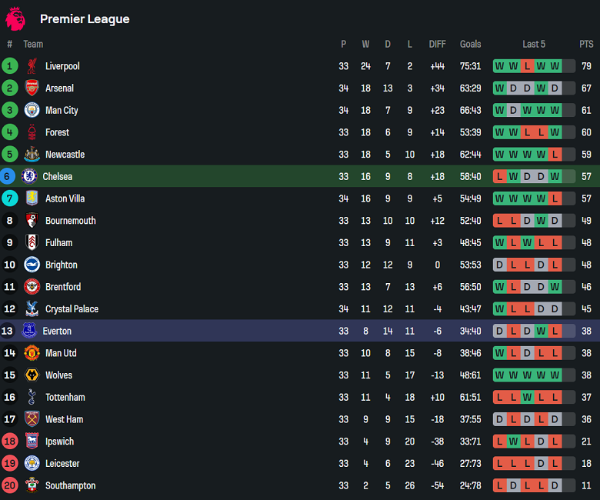Sort table by PTS column header
This screenshot has height=500, width=600.
586,44
